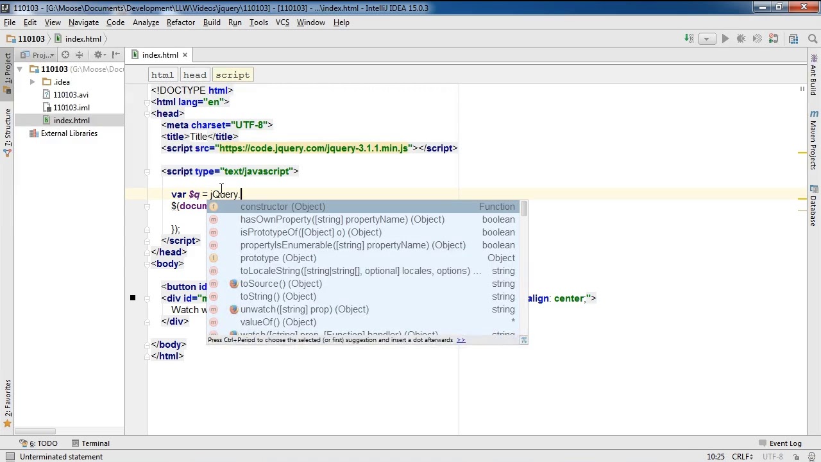
Task: Click the 10:25 cursor position
Action: coord(715,457)
